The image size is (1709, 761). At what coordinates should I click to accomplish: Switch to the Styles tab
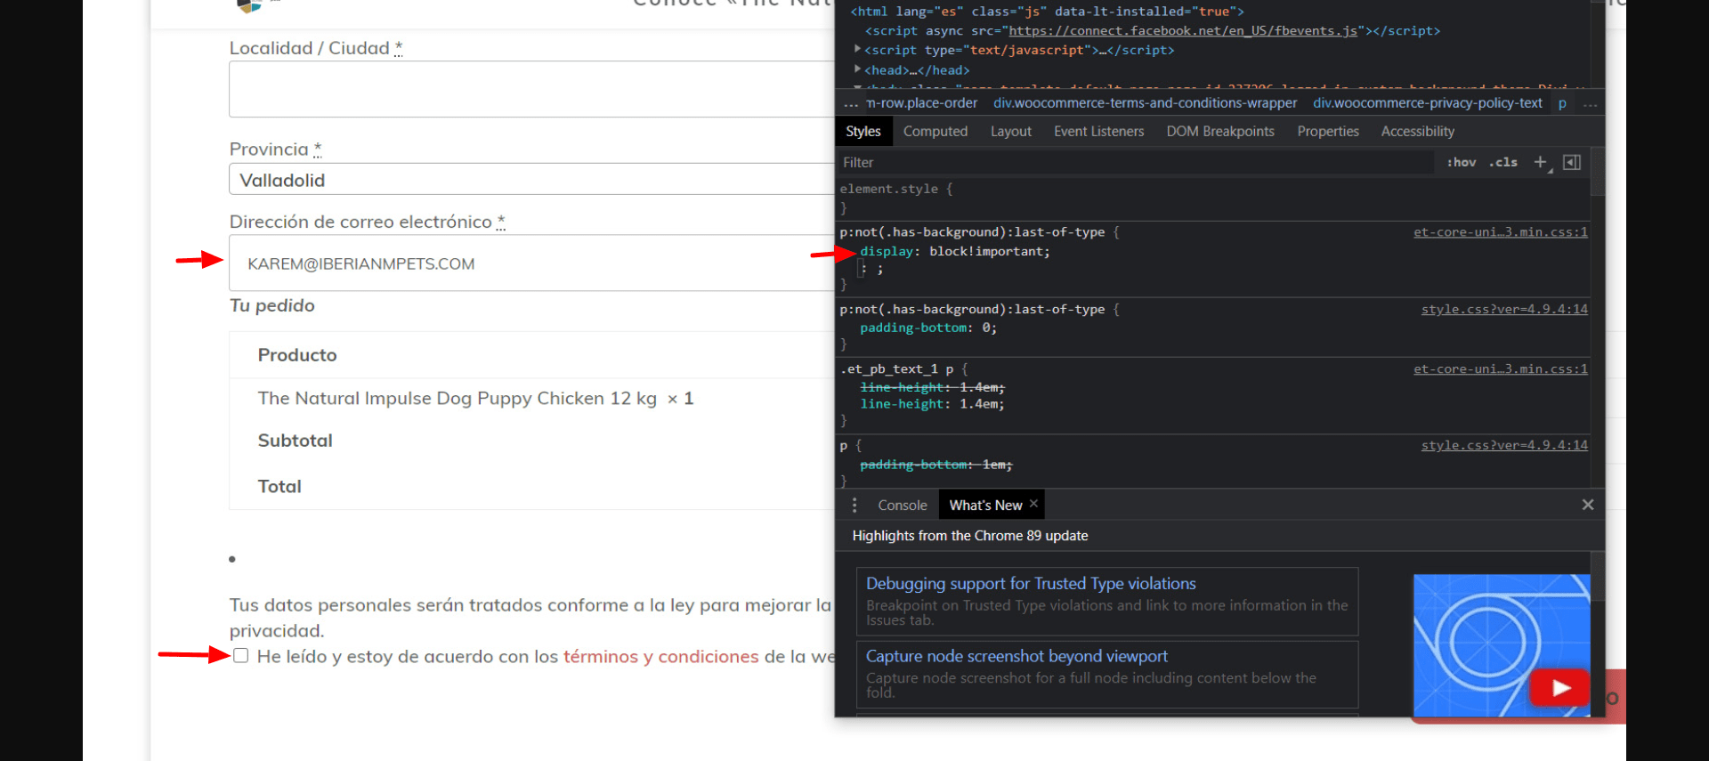tap(863, 131)
